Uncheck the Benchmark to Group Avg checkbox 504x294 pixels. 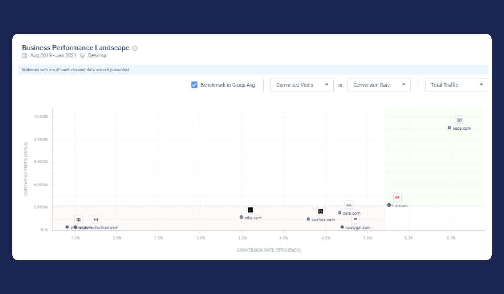pyautogui.click(x=194, y=84)
